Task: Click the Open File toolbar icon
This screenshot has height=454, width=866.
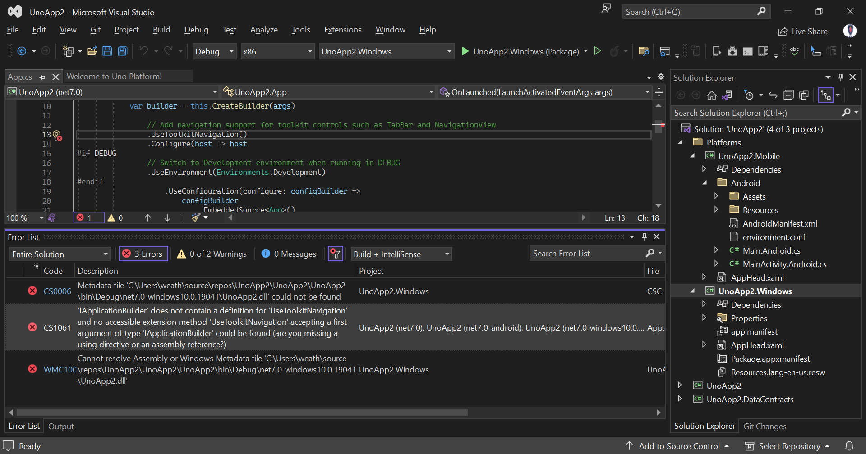Action: point(92,51)
